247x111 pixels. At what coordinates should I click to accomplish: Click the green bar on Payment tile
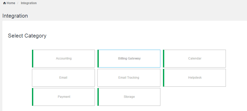point(33,97)
